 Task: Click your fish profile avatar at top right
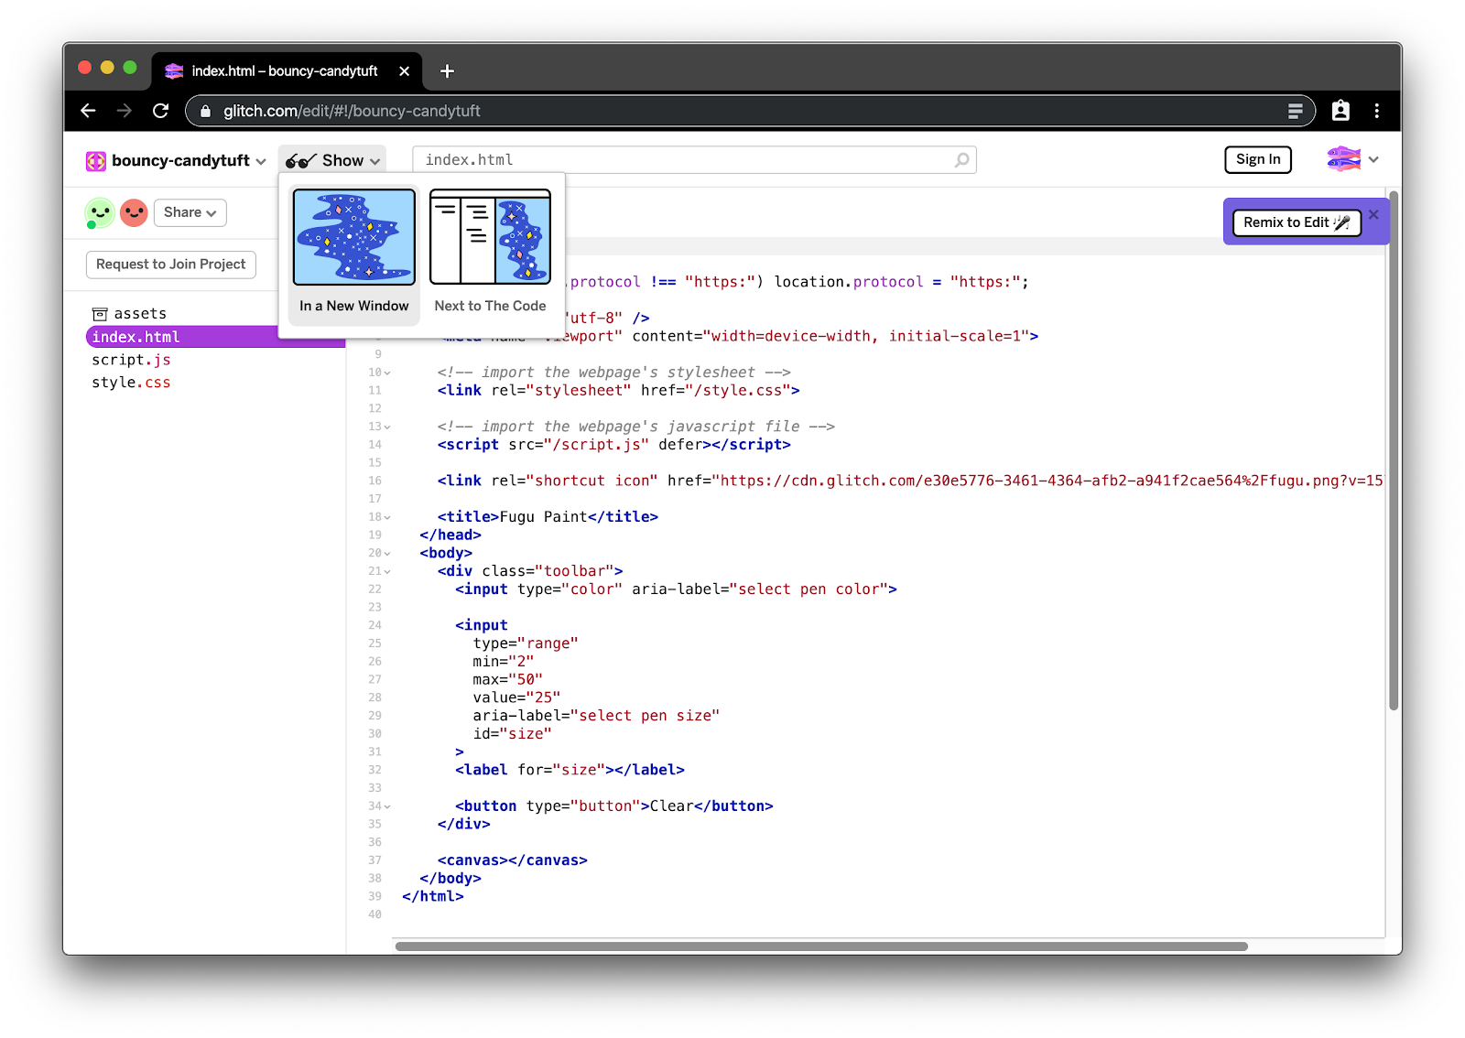tap(1345, 159)
